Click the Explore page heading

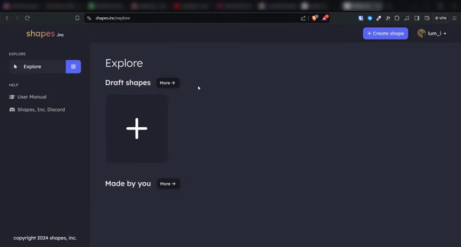coord(124,63)
